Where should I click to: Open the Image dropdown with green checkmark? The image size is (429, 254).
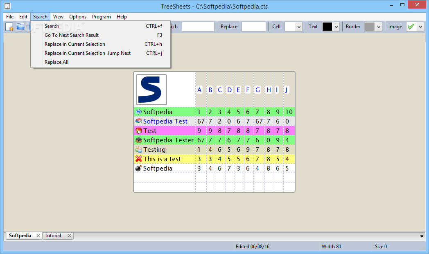pyautogui.click(x=420, y=27)
